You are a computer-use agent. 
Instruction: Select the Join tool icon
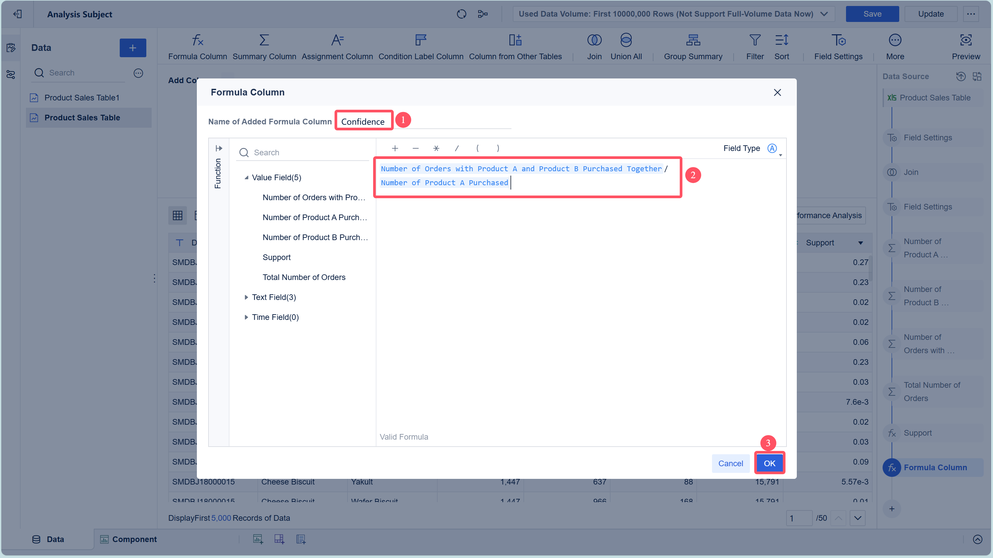(x=594, y=40)
